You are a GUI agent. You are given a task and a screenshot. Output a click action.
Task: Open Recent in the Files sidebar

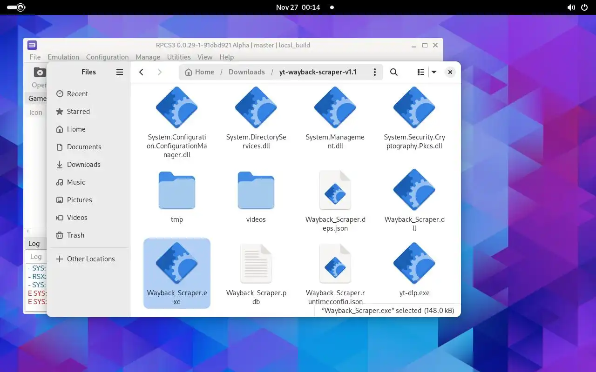tap(88, 94)
